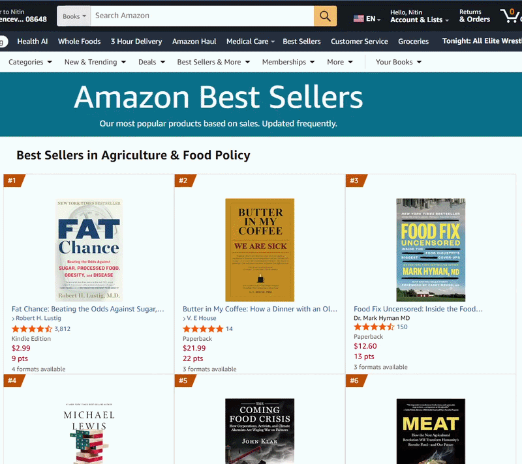This screenshot has width=522, height=464.
Task: Open the Deals dropdown
Action: coord(152,62)
